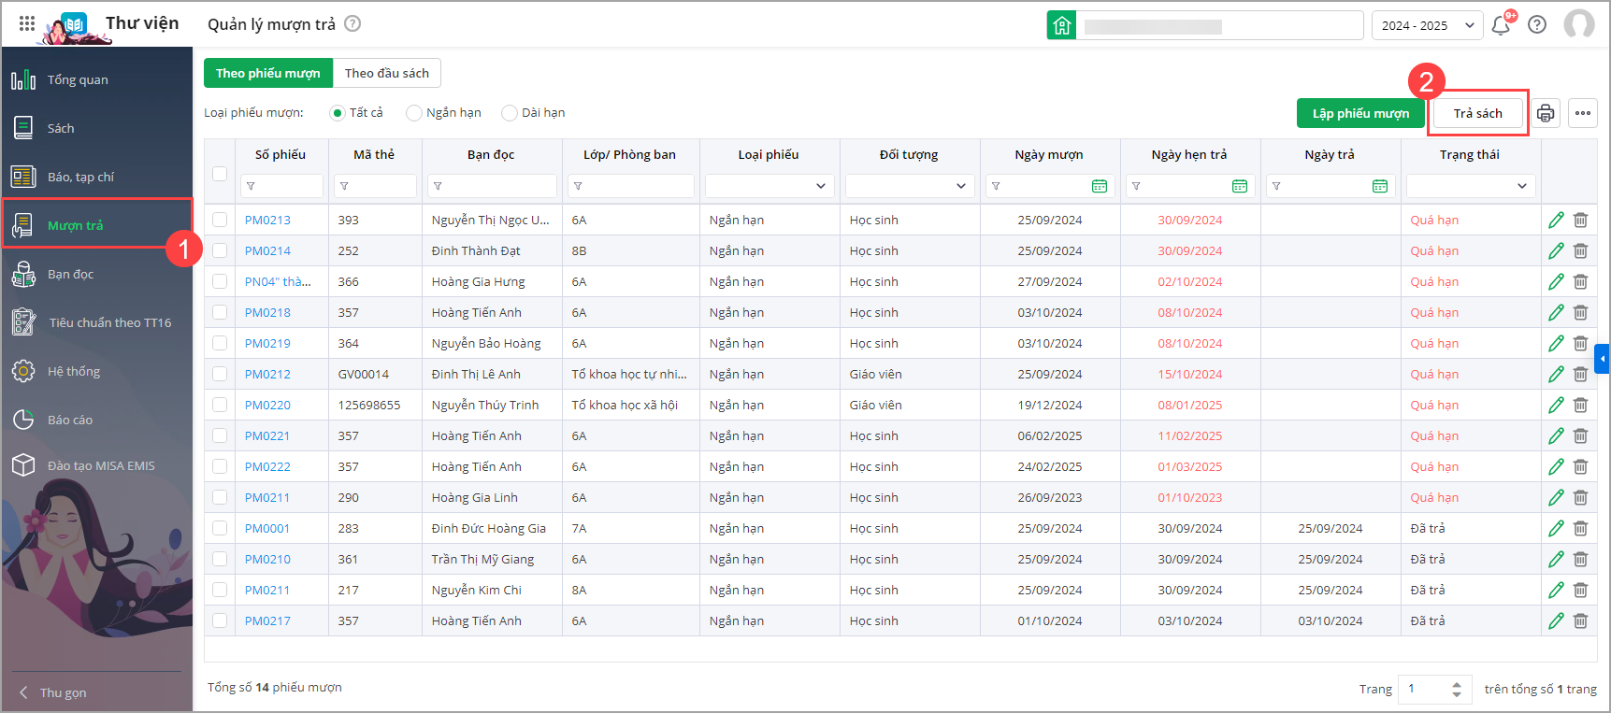This screenshot has height=713, width=1611.
Task: Select the Ngắn hạn radio button
Action: coord(414,113)
